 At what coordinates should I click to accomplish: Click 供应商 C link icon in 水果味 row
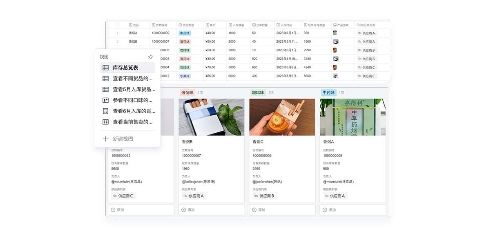(360, 76)
